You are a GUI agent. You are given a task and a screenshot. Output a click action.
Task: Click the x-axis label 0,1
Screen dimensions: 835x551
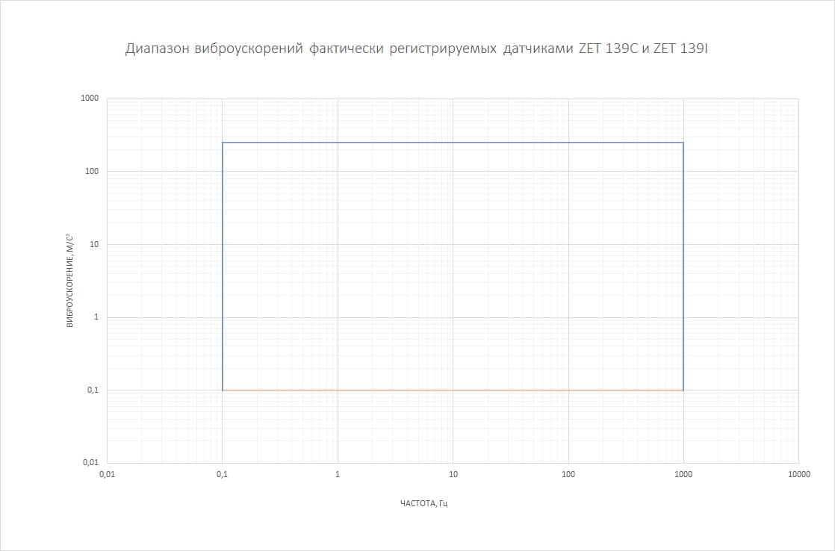tap(222, 474)
